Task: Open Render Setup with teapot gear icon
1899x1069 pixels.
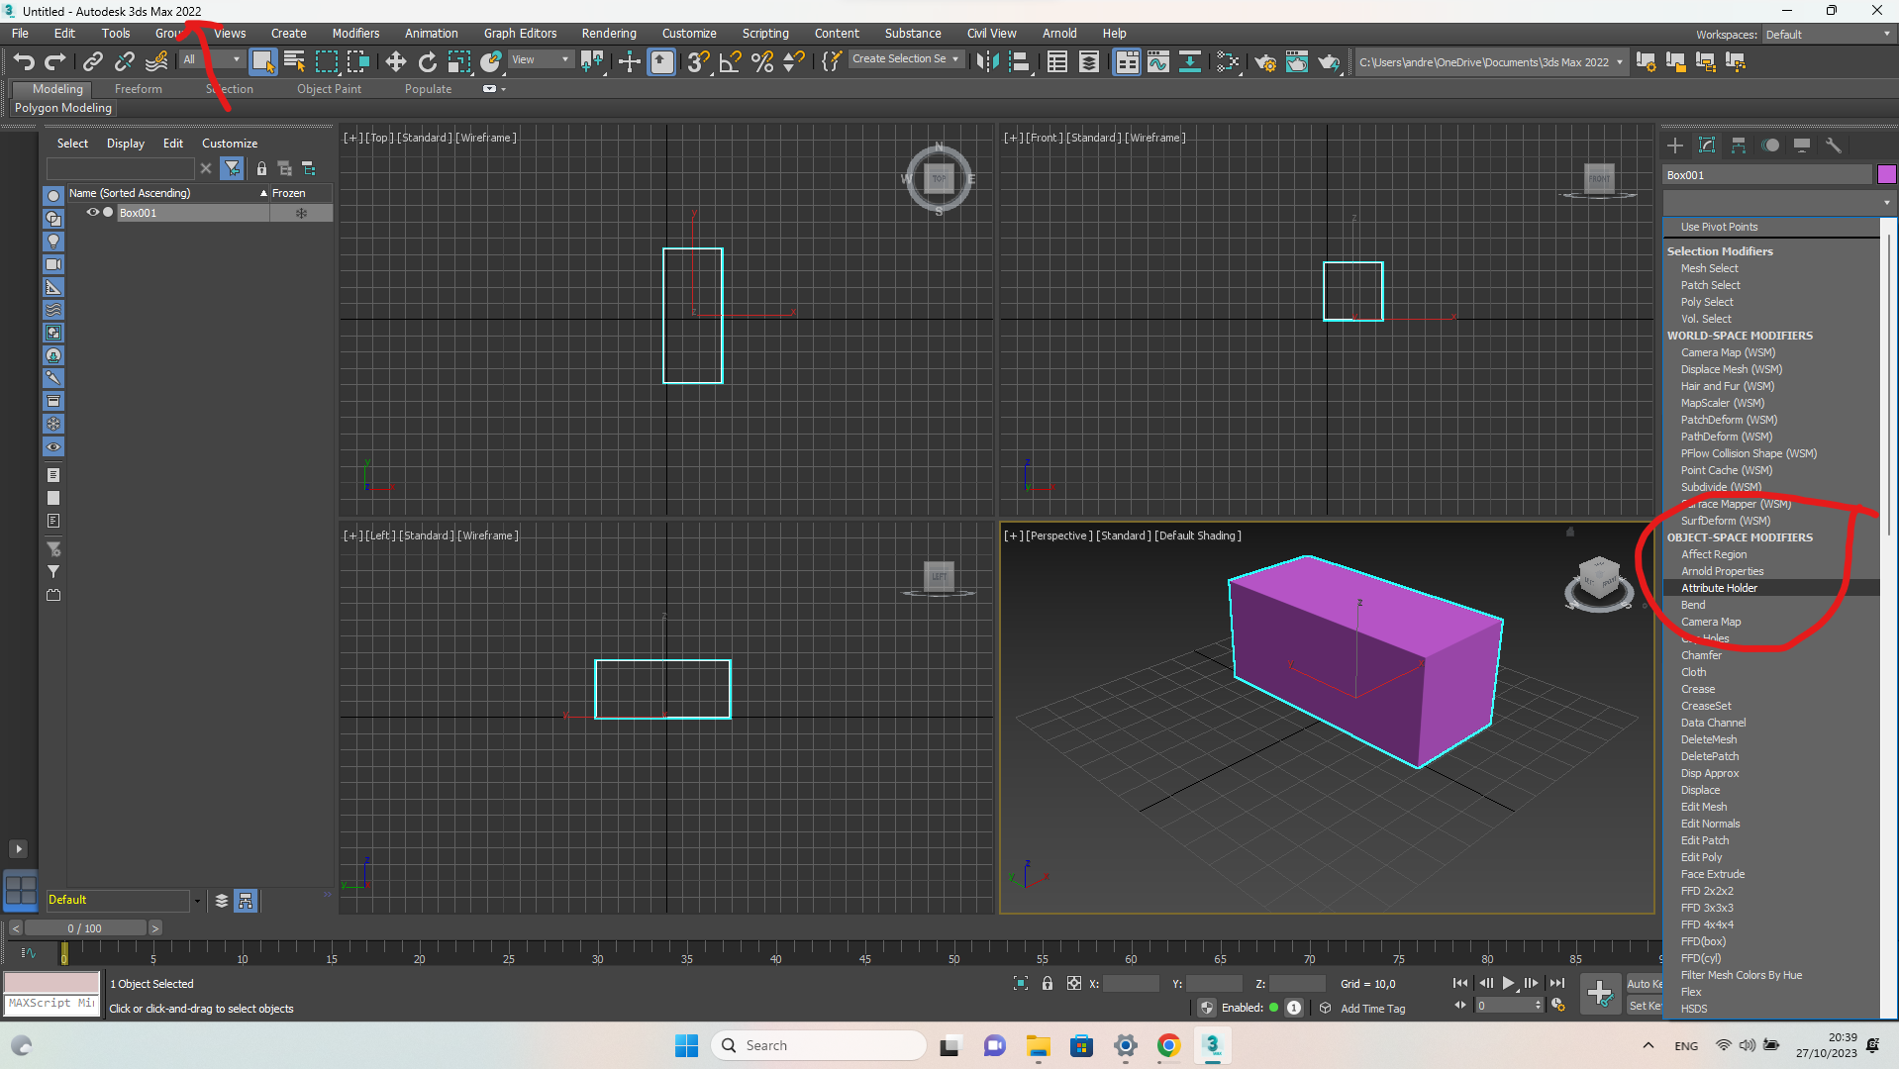Action: coord(1264,62)
